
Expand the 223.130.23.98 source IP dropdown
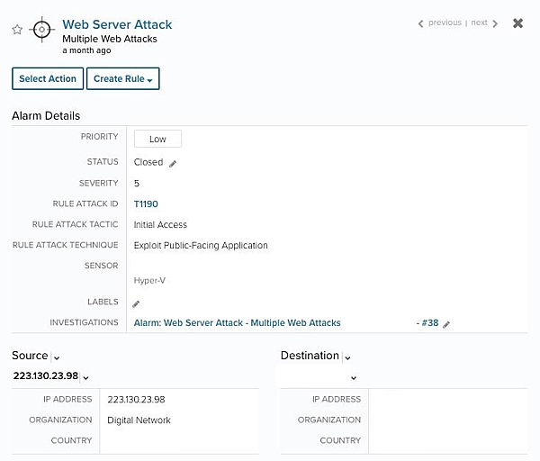(x=85, y=377)
